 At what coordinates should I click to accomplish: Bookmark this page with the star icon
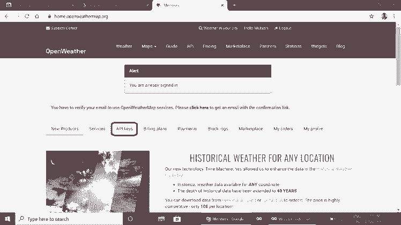point(372,17)
